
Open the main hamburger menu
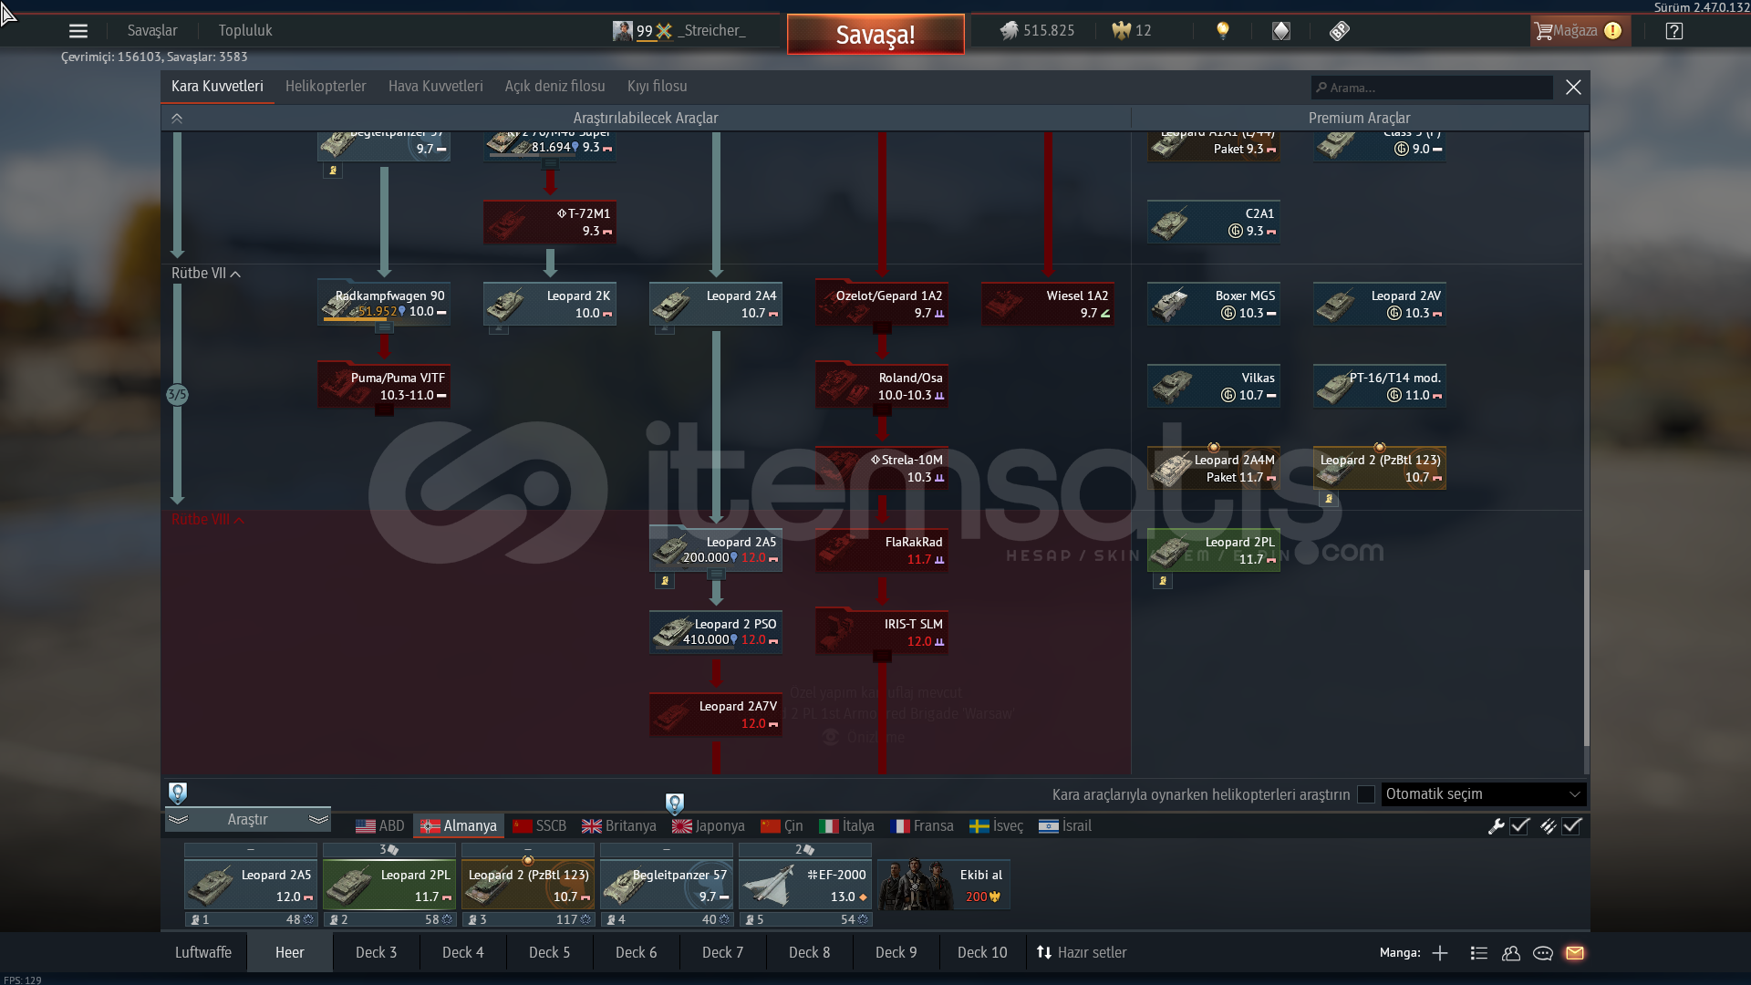(x=78, y=31)
